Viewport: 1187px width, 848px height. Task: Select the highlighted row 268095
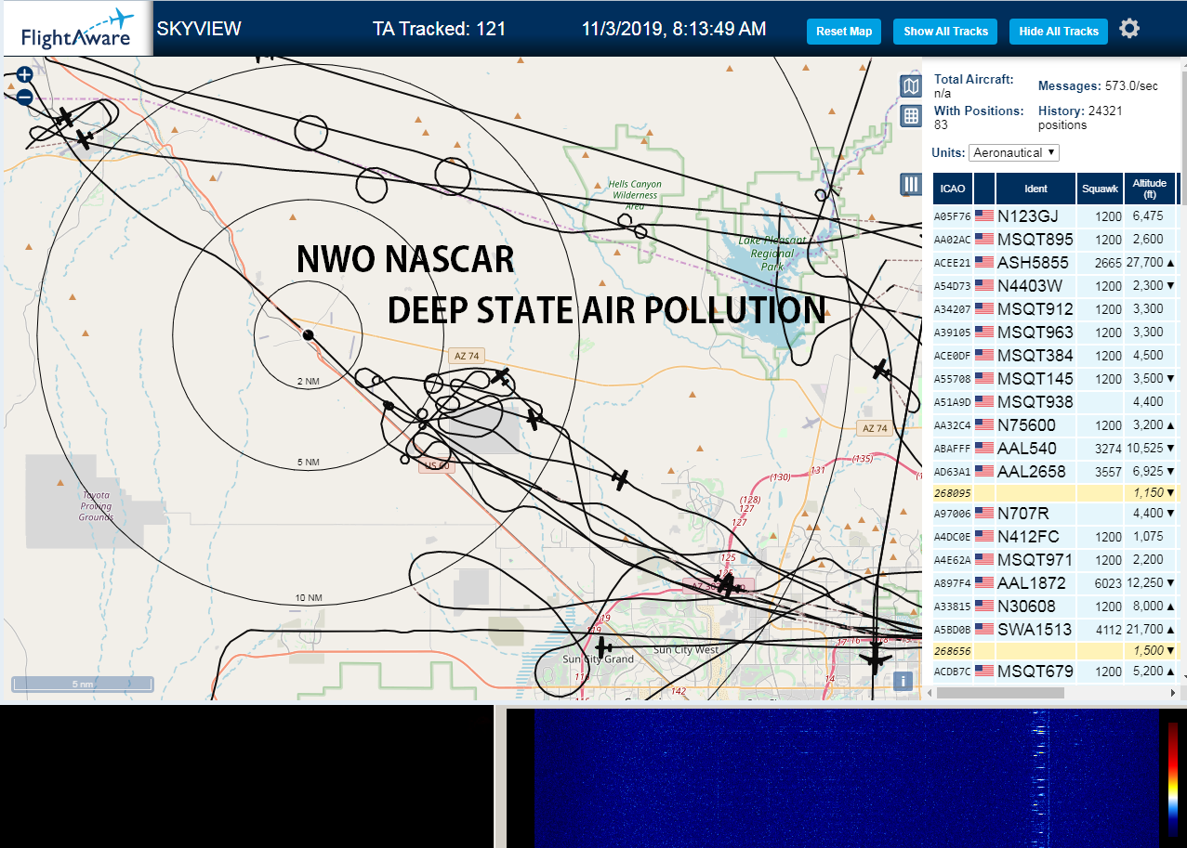(1056, 492)
